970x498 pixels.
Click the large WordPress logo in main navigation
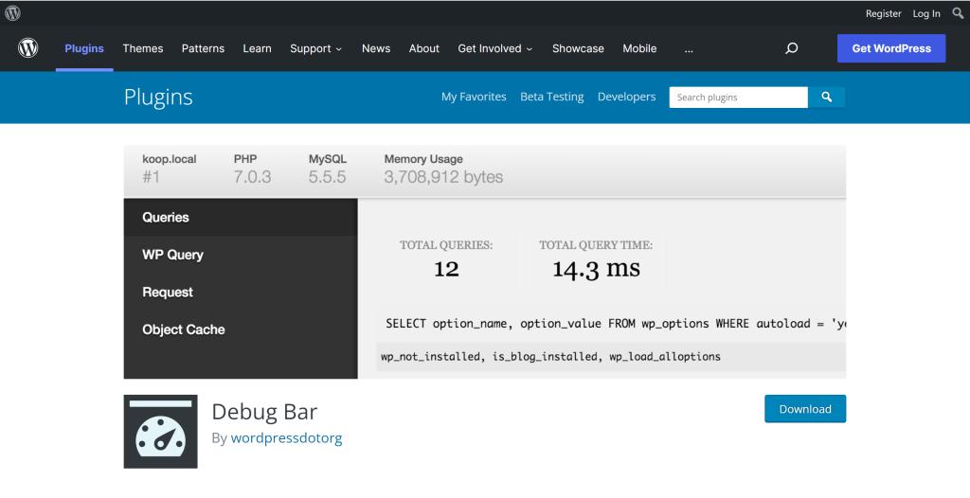coord(27,48)
